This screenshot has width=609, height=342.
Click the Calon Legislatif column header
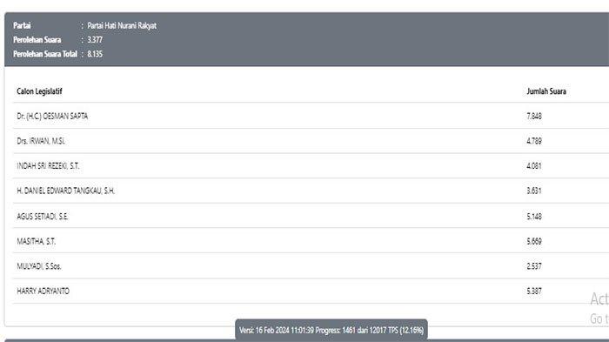(39, 91)
